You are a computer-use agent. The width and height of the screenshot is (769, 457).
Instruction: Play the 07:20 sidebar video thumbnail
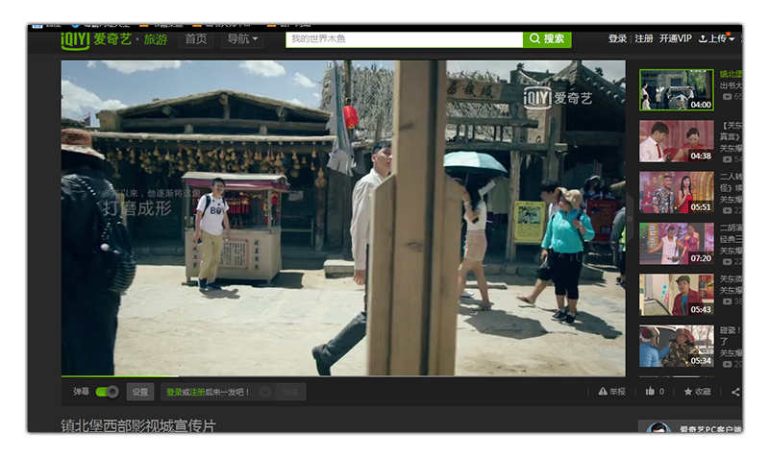pyautogui.click(x=677, y=244)
